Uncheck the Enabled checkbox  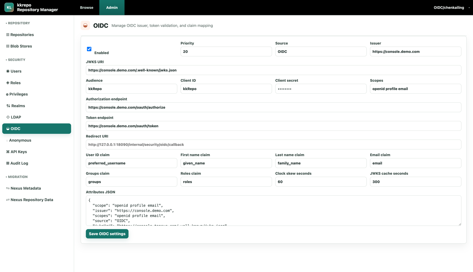(x=89, y=49)
